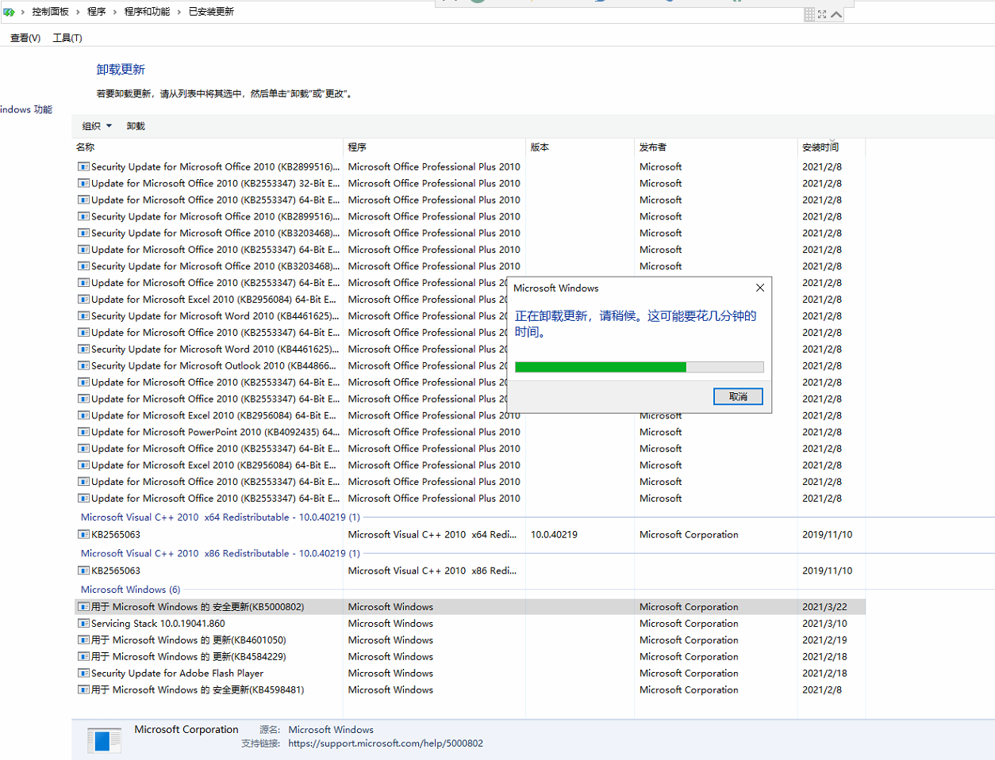Select 用于 Microsoft Windows 的 安全更新(KB4598481)
995x760 pixels.
click(470, 690)
